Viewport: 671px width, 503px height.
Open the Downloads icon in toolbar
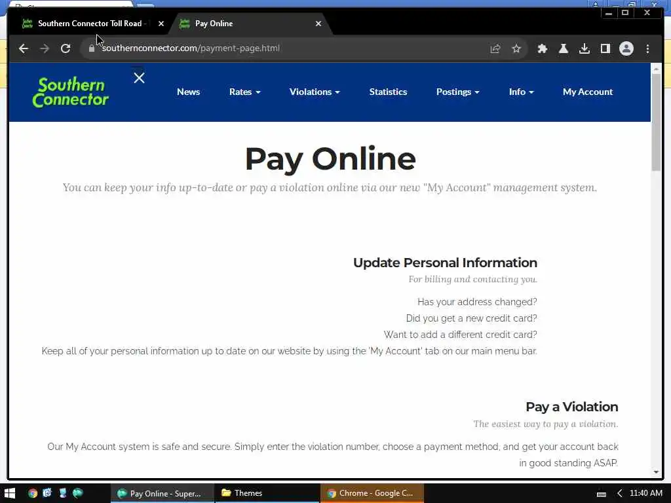[x=584, y=48]
